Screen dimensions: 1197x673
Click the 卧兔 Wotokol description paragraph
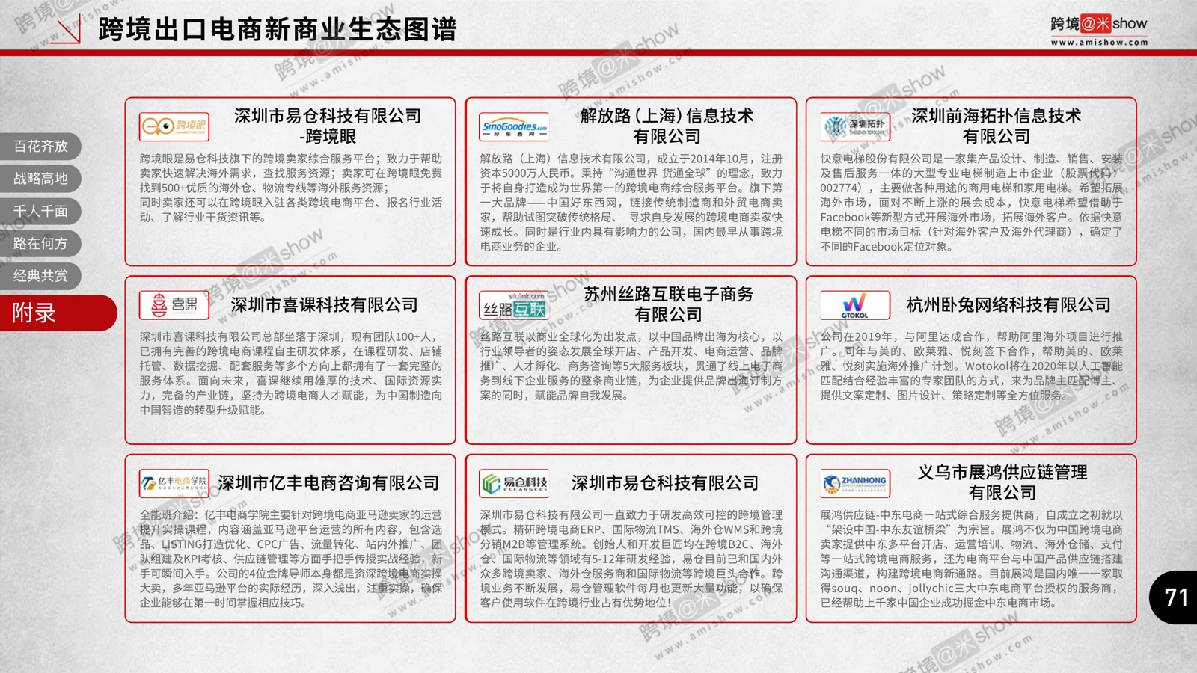tap(972, 366)
